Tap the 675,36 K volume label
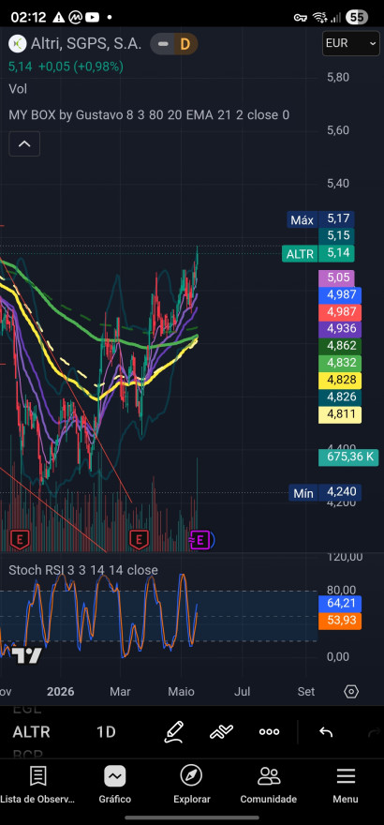The height and width of the screenshot is (825, 384). (x=348, y=457)
